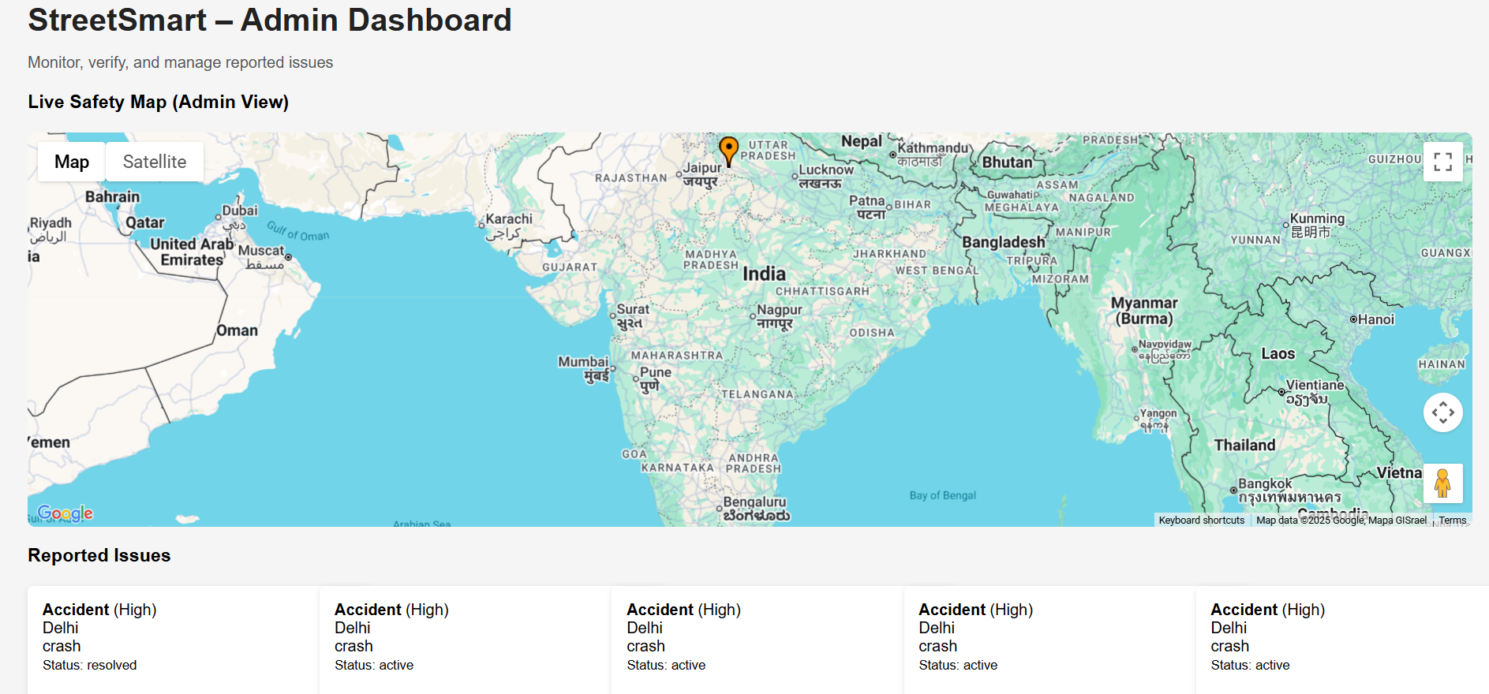Click the Rajasthan state label
The width and height of the screenshot is (1489, 694).
(631, 178)
